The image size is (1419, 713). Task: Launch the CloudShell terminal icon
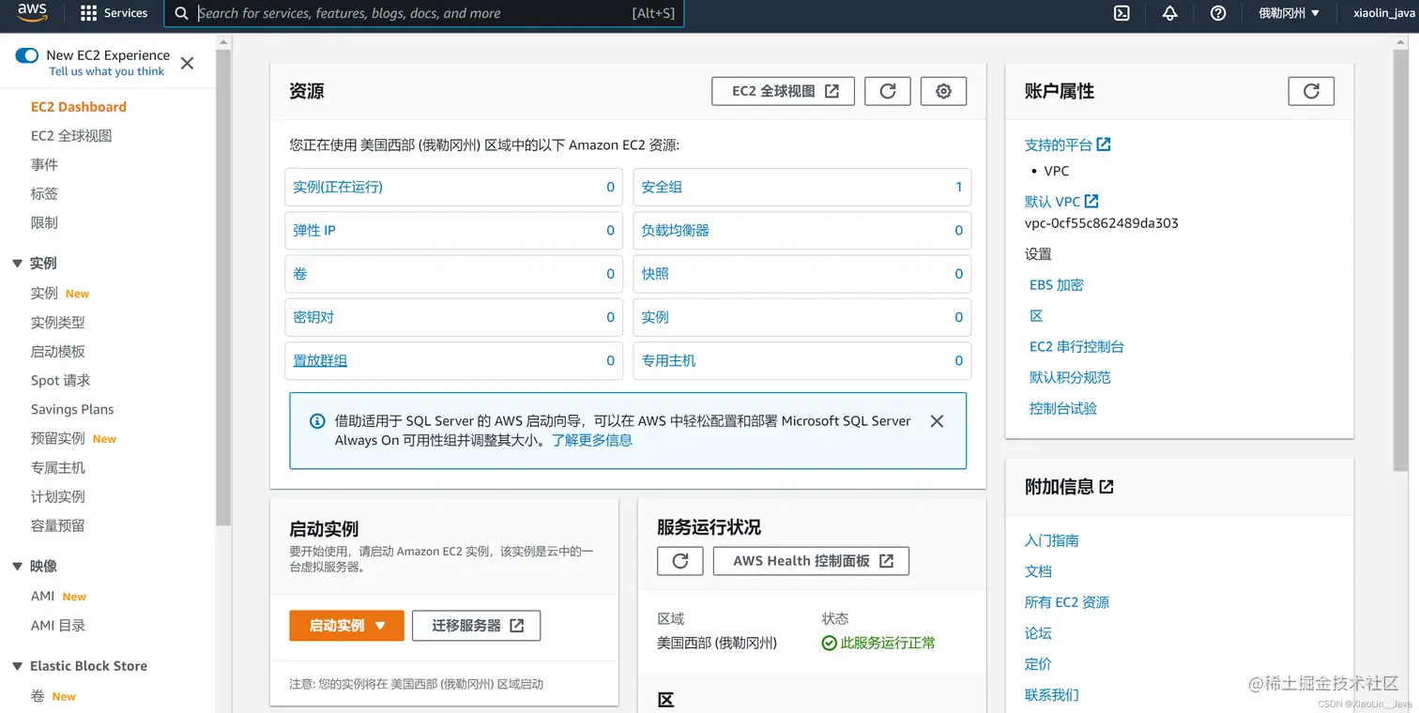pyautogui.click(x=1121, y=13)
